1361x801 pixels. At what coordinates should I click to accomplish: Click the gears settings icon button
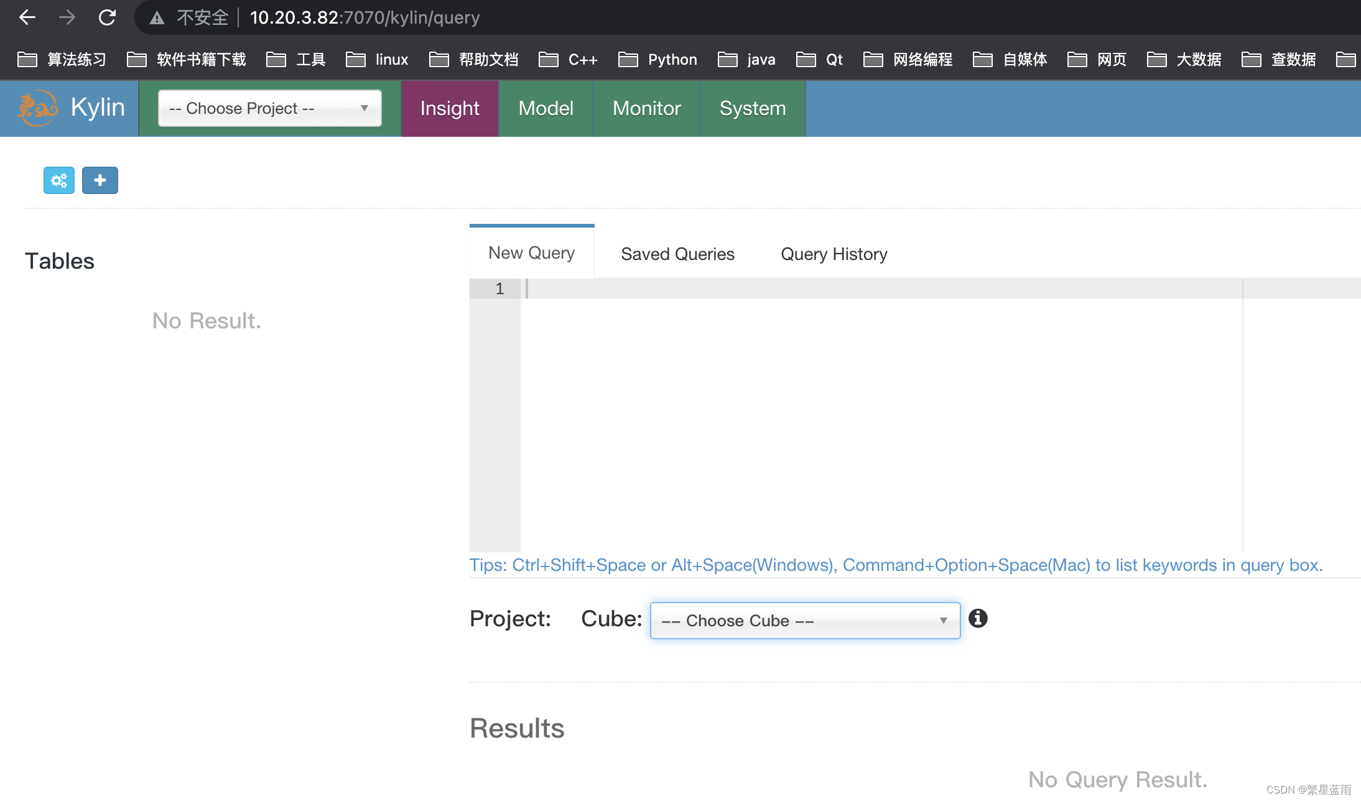59,180
